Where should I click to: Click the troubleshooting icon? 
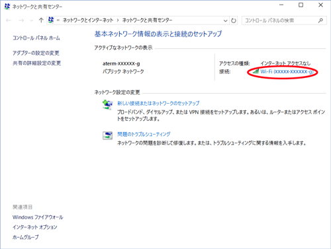108,135
